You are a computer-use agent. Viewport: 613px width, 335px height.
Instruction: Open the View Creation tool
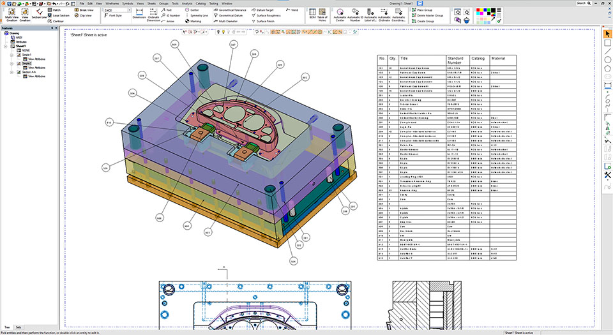pos(25,15)
